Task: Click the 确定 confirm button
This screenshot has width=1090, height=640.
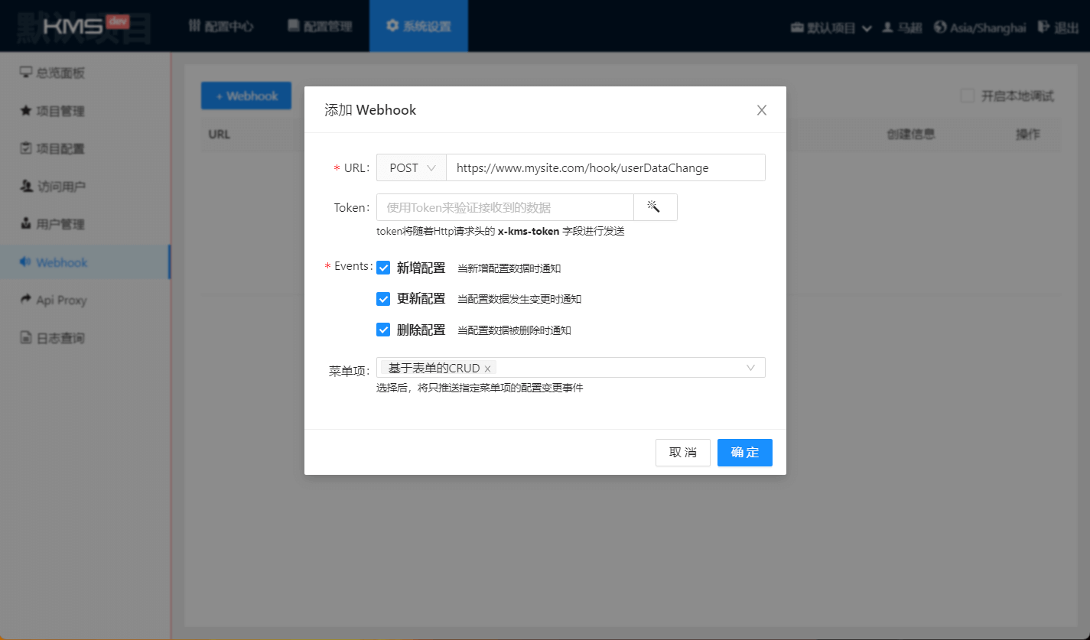Action: 744,453
